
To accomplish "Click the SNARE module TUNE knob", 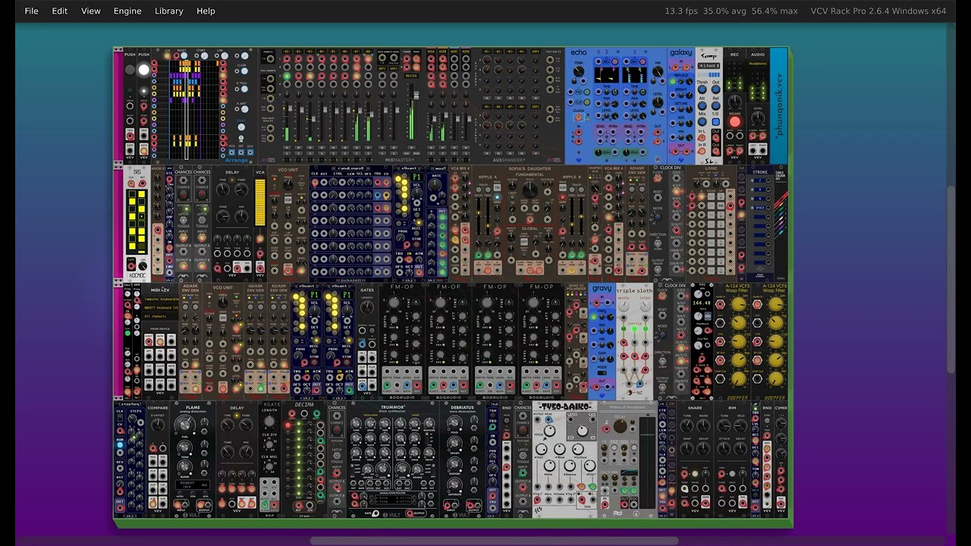I will (687, 425).
